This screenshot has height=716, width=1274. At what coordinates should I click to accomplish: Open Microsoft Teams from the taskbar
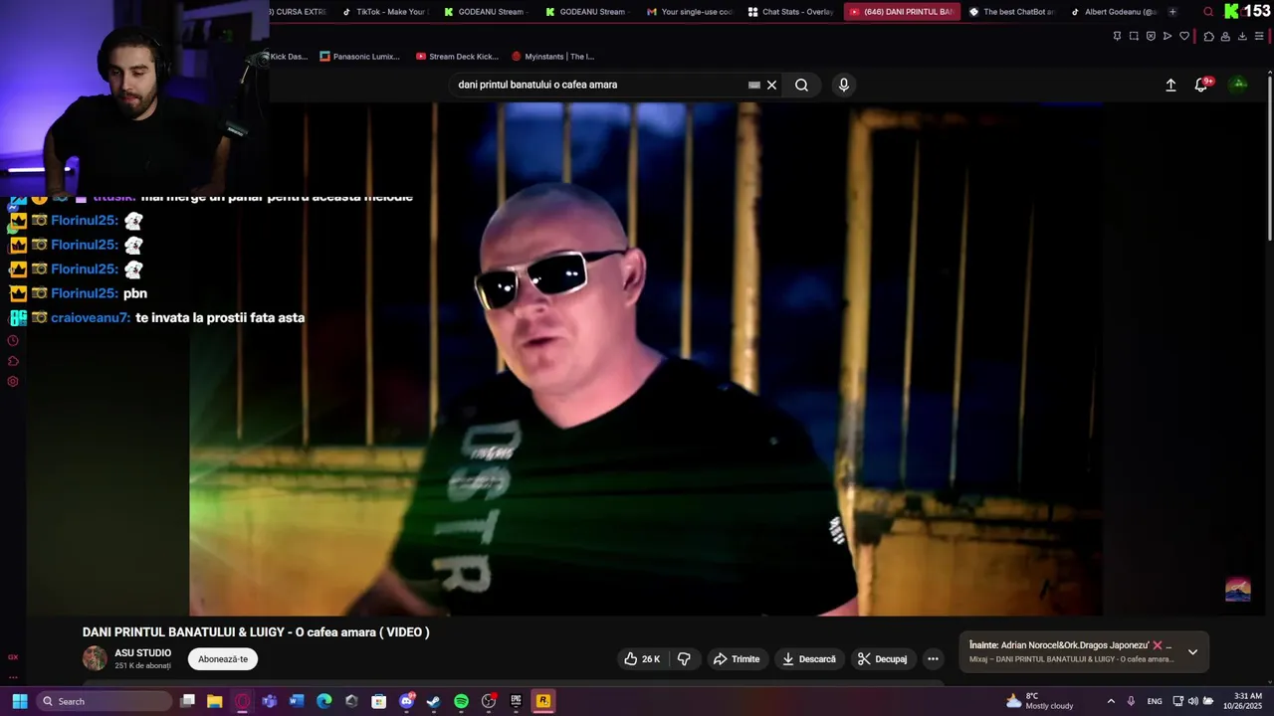coord(269,701)
